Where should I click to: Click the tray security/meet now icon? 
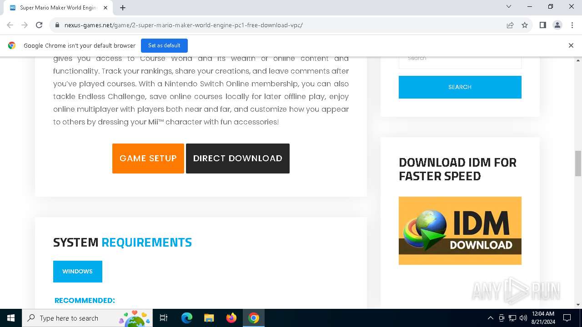[502, 318]
